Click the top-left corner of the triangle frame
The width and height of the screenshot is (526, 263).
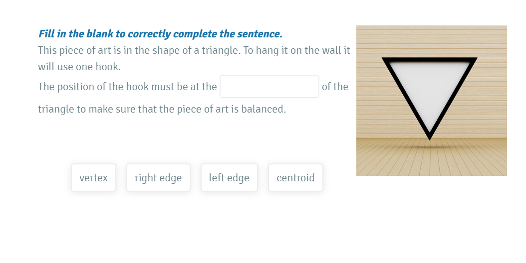tap(384, 59)
